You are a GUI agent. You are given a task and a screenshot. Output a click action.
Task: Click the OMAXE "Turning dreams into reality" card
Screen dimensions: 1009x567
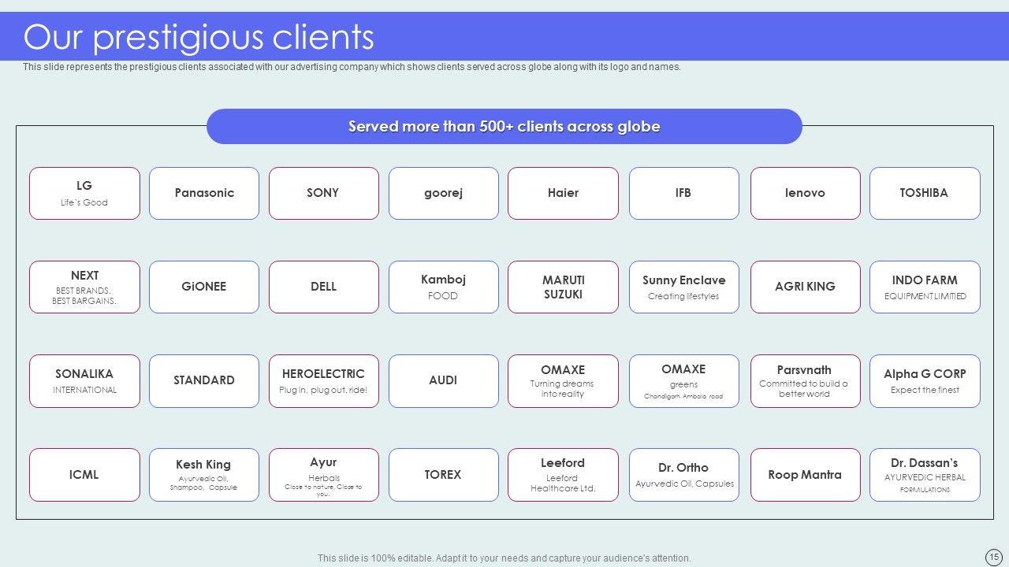point(563,381)
